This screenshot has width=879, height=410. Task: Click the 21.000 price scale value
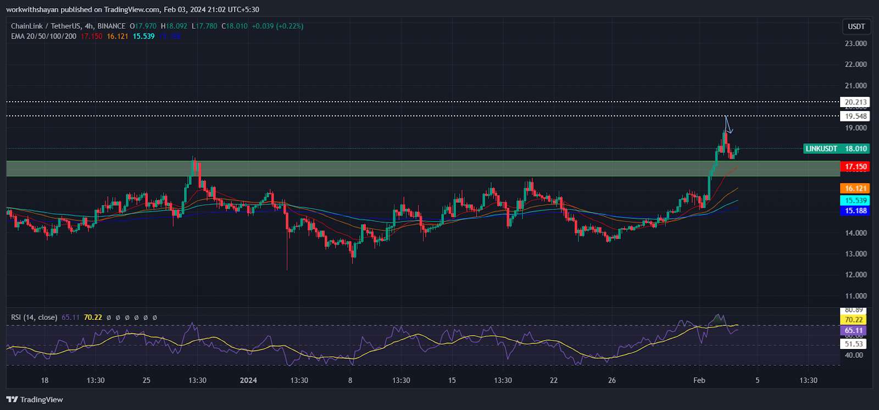[855, 86]
